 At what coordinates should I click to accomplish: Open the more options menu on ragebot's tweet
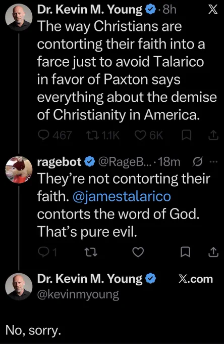[x=214, y=162]
